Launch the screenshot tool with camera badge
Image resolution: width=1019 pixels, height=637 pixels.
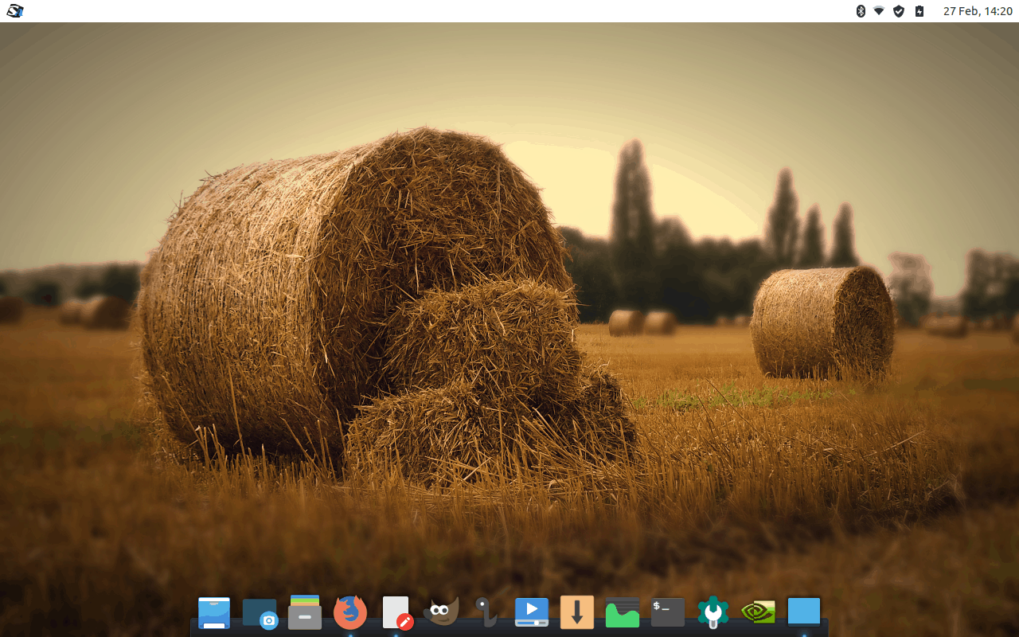click(260, 614)
